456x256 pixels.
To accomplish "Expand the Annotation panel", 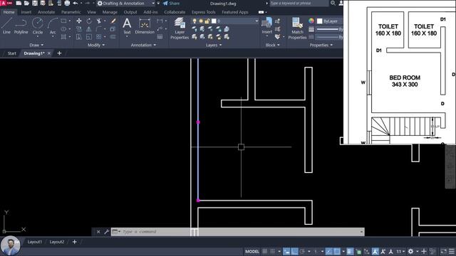I will (143, 45).
